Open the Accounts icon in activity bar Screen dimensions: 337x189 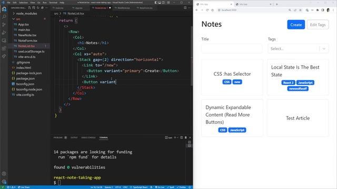[x=4, y=174]
